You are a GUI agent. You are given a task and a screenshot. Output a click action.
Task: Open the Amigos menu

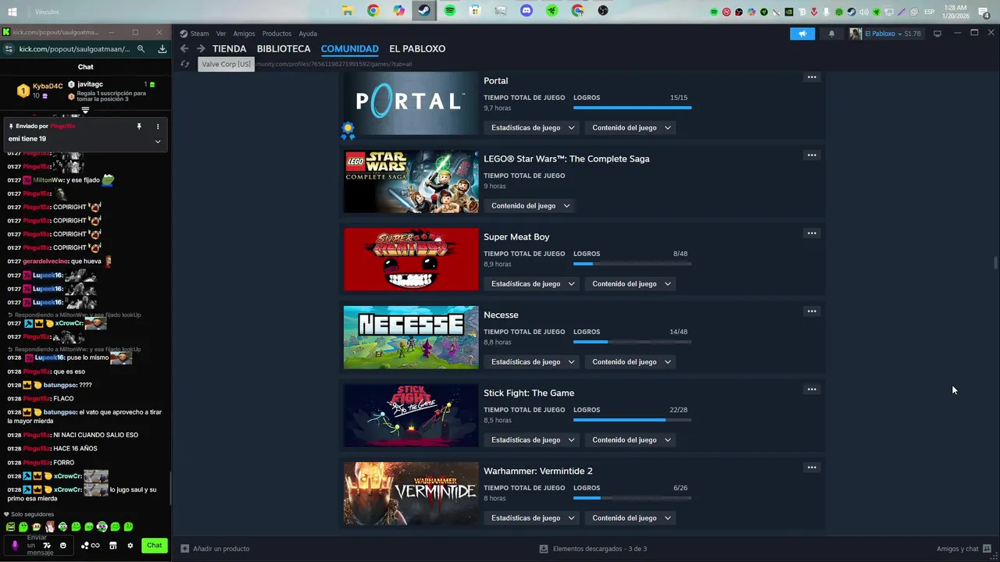[x=244, y=34]
